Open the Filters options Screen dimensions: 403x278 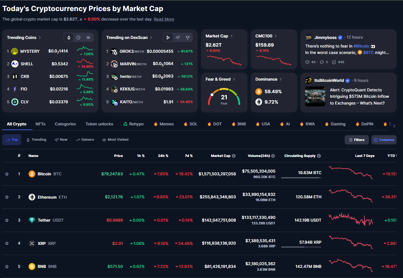coord(357,140)
